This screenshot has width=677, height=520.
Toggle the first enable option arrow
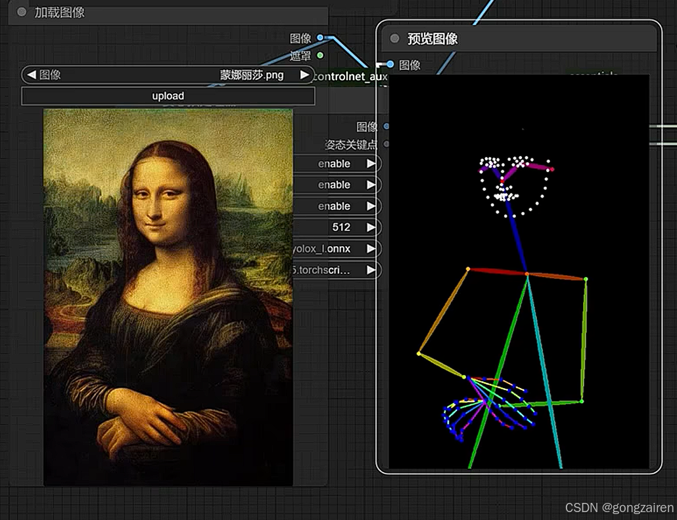pyautogui.click(x=371, y=163)
